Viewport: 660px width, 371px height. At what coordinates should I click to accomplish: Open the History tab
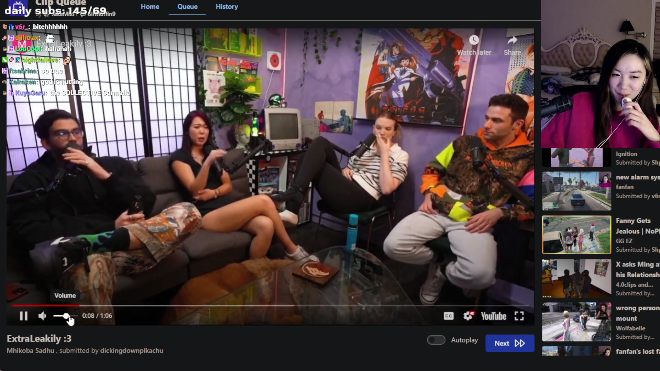click(x=226, y=7)
